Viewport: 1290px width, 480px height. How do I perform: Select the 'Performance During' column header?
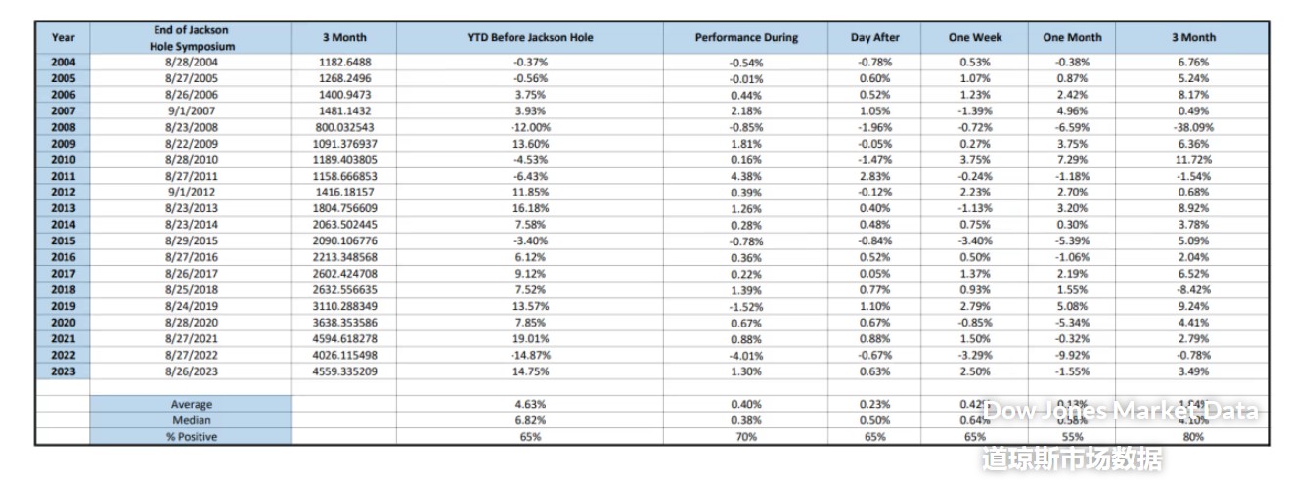coord(745,38)
